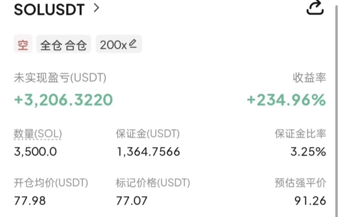Open the 保证金(USDT) margin details
Image resolution: width=340 pixels, height=217 pixels.
[148, 134]
